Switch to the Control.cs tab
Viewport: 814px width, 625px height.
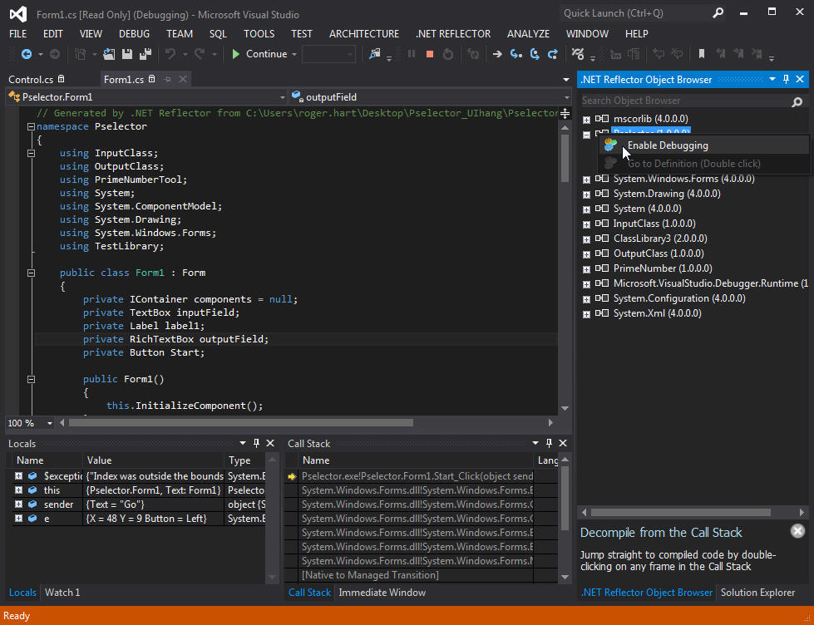pyautogui.click(x=31, y=80)
